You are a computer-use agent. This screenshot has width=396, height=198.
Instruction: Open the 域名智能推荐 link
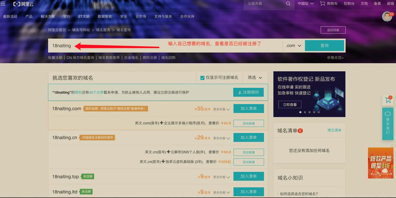coord(109,58)
